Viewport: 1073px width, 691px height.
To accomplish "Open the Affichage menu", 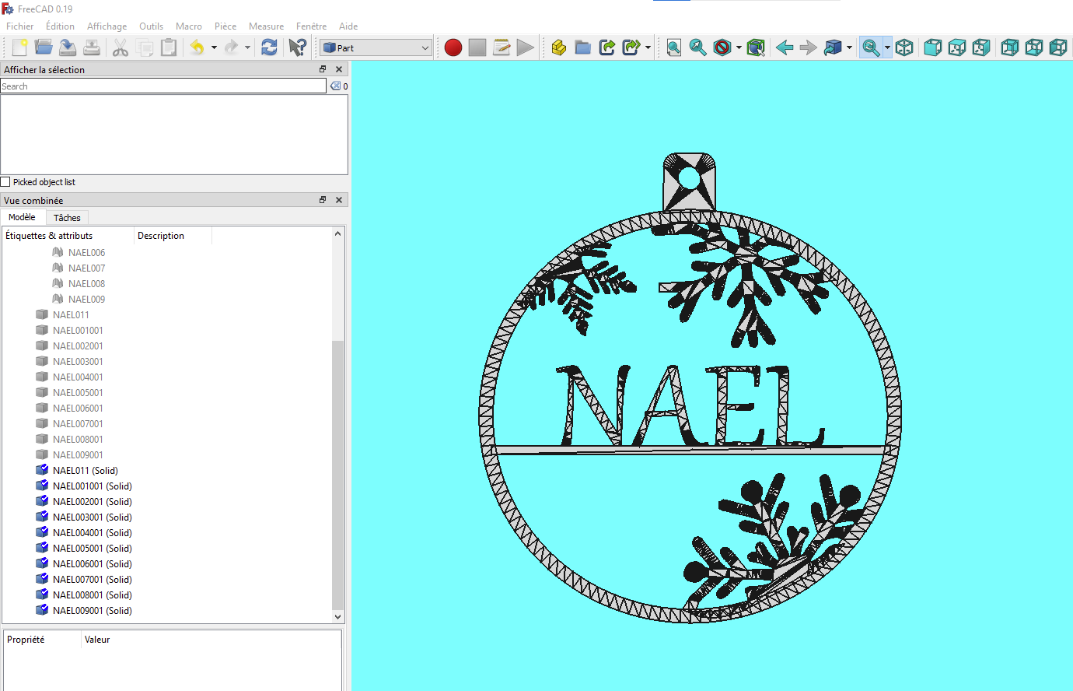I will click(107, 26).
